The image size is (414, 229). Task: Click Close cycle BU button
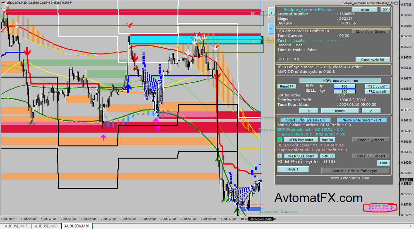(373, 60)
